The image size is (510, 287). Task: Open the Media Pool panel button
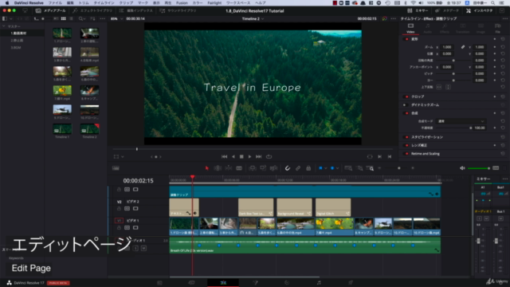point(51,10)
